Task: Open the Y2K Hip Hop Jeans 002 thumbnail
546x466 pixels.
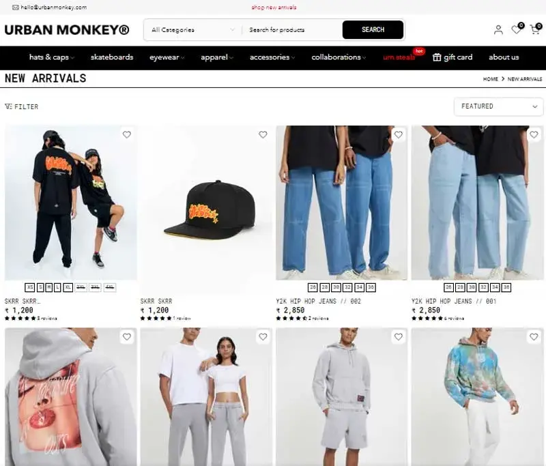Action: point(341,203)
